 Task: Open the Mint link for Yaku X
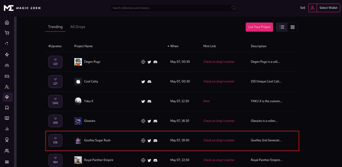coord(206,101)
